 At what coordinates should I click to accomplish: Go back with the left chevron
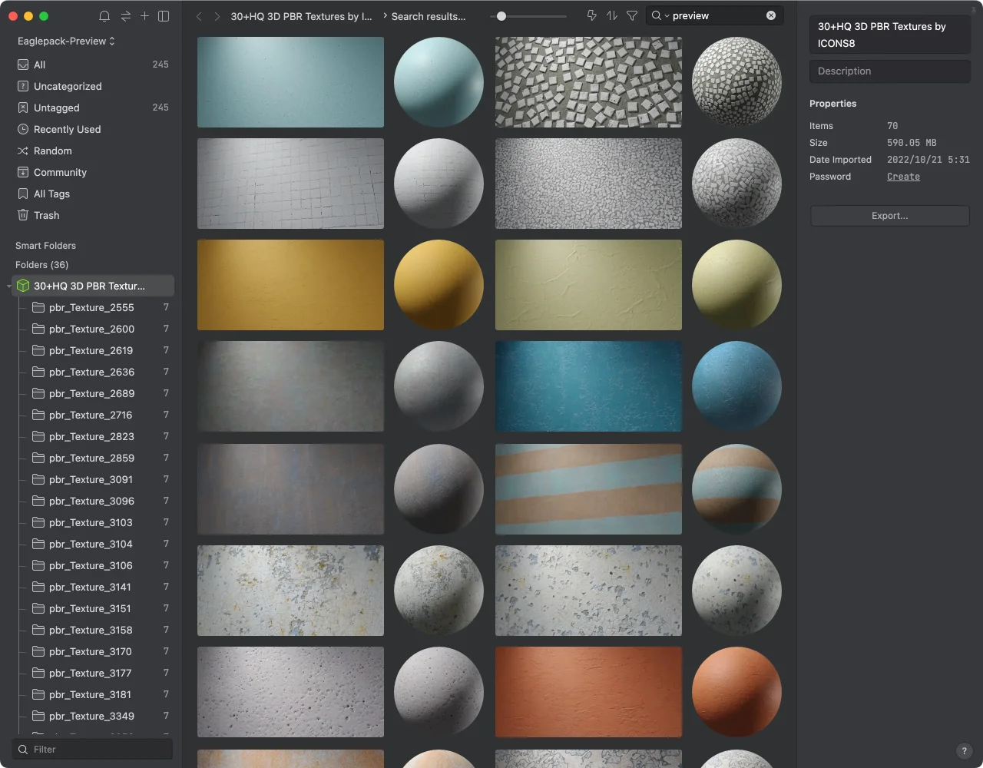click(199, 16)
